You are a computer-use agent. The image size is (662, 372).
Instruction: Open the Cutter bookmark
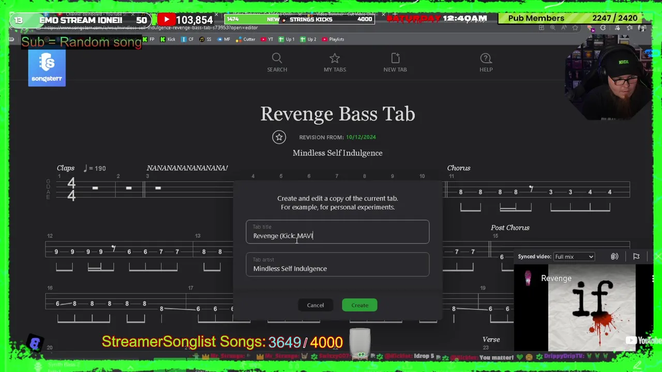coord(246,39)
